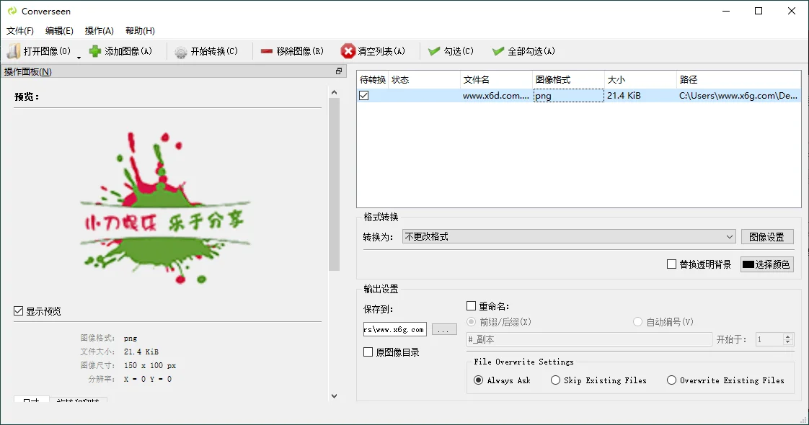Clear the list using 清空列表 icon
The width and height of the screenshot is (809, 425).
click(x=348, y=50)
